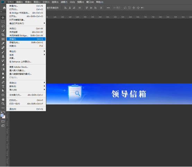Swap foreground and background colors
Viewport: 192px width, 167px height.
pyautogui.click(x=4, y=112)
